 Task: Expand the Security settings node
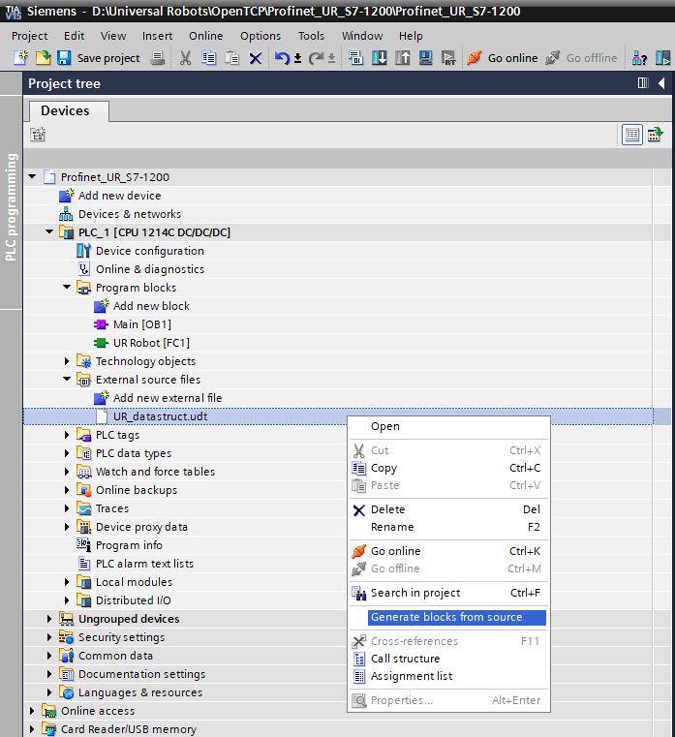(49, 637)
